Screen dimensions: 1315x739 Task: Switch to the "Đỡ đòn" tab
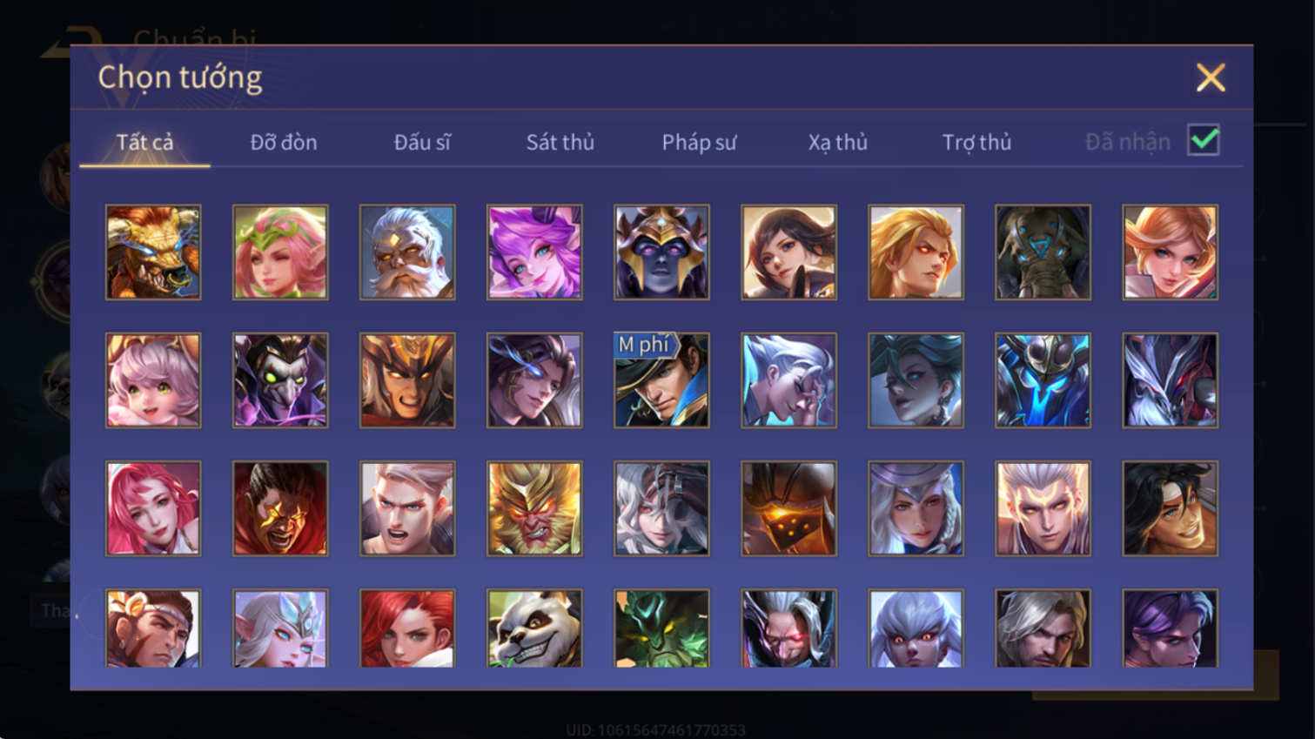284,142
